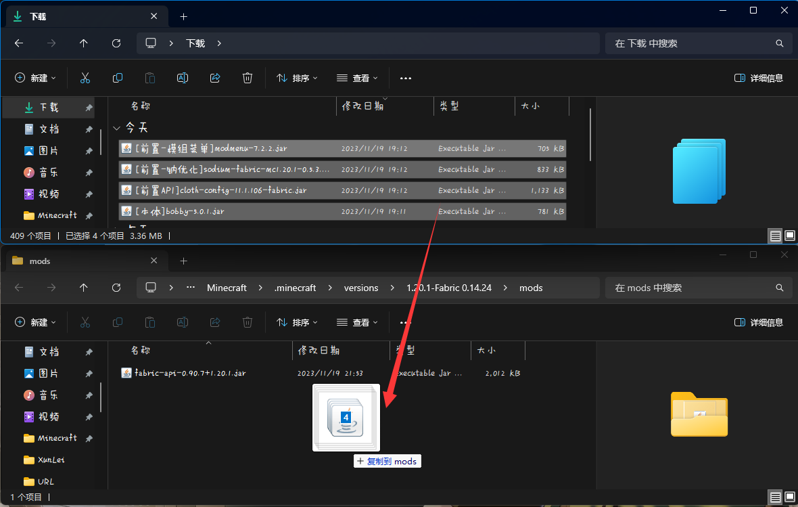The image size is (798, 507).
Task: Collapse the 今天 group in file list
Action: (117, 128)
